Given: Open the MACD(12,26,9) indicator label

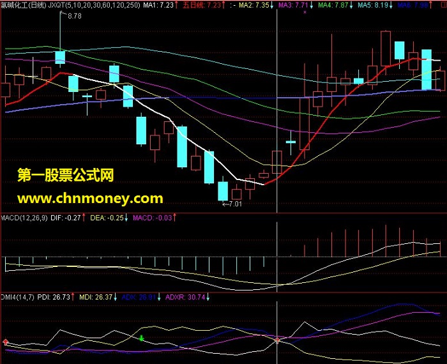Looking at the screenshot, I should pos(24,218).
